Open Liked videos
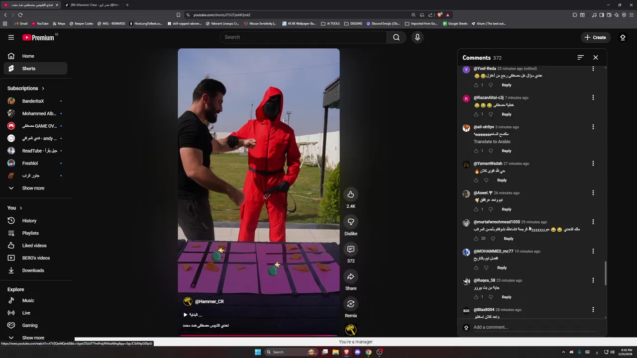637x358 pixels. [x=35, y=246]
